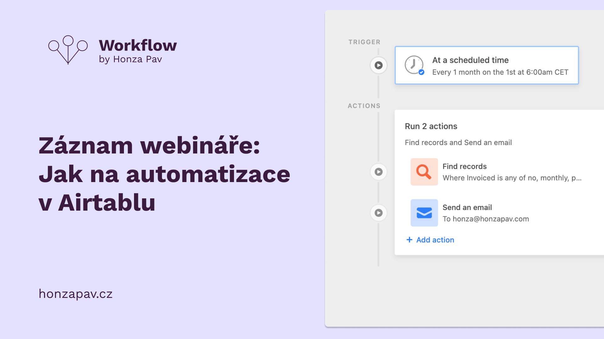Click the Workflow brand title
The width and height of the screenshot is (604, 339).
point(138,46)
